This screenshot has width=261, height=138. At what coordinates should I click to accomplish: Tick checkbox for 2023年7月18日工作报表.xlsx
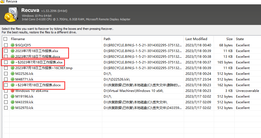(x=6, y=51)
